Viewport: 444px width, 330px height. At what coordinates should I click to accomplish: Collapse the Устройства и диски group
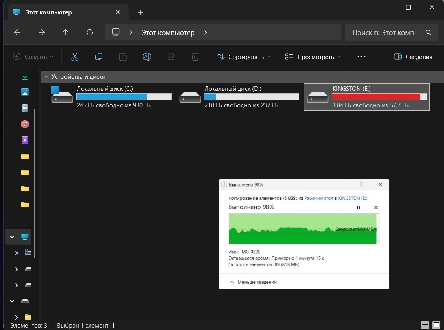pyautogui.click(x=47, y=77)
